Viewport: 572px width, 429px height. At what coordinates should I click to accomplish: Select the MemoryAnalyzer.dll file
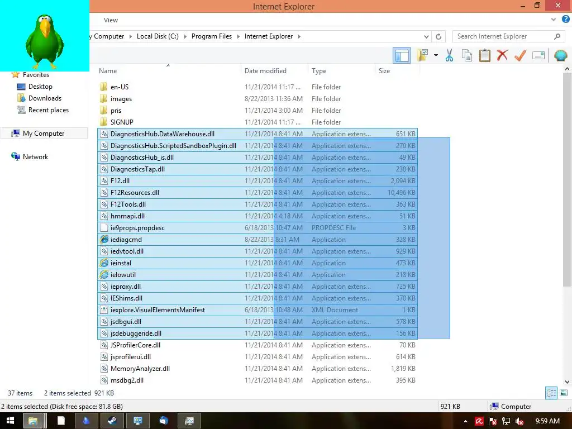pos(140,369)
